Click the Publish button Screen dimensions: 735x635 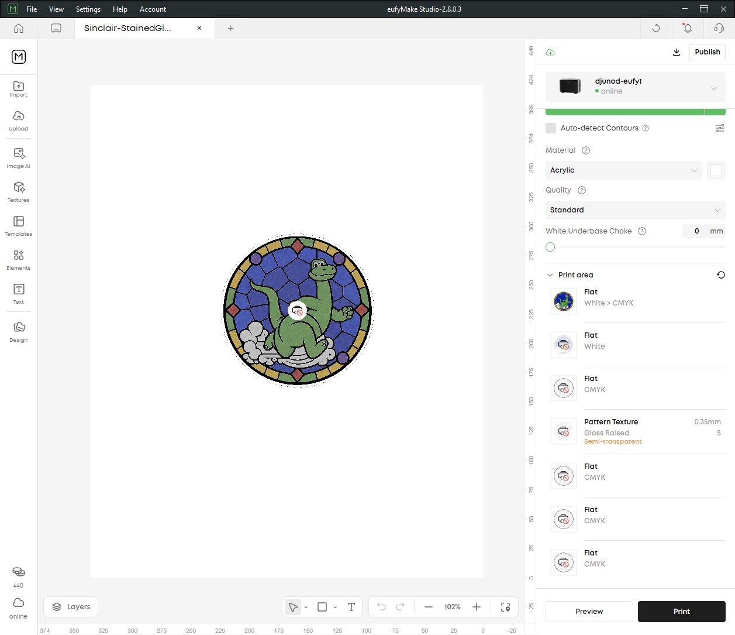click(708, 52)
